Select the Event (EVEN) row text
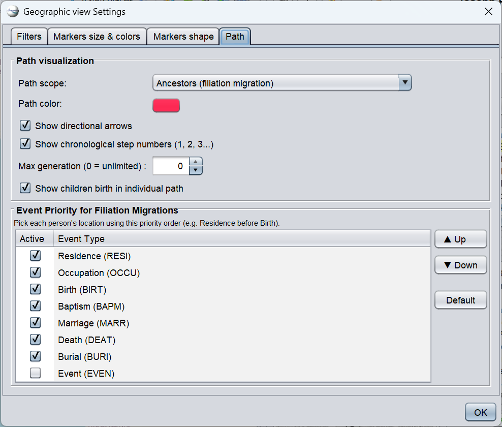 click(x=86, y=374)
